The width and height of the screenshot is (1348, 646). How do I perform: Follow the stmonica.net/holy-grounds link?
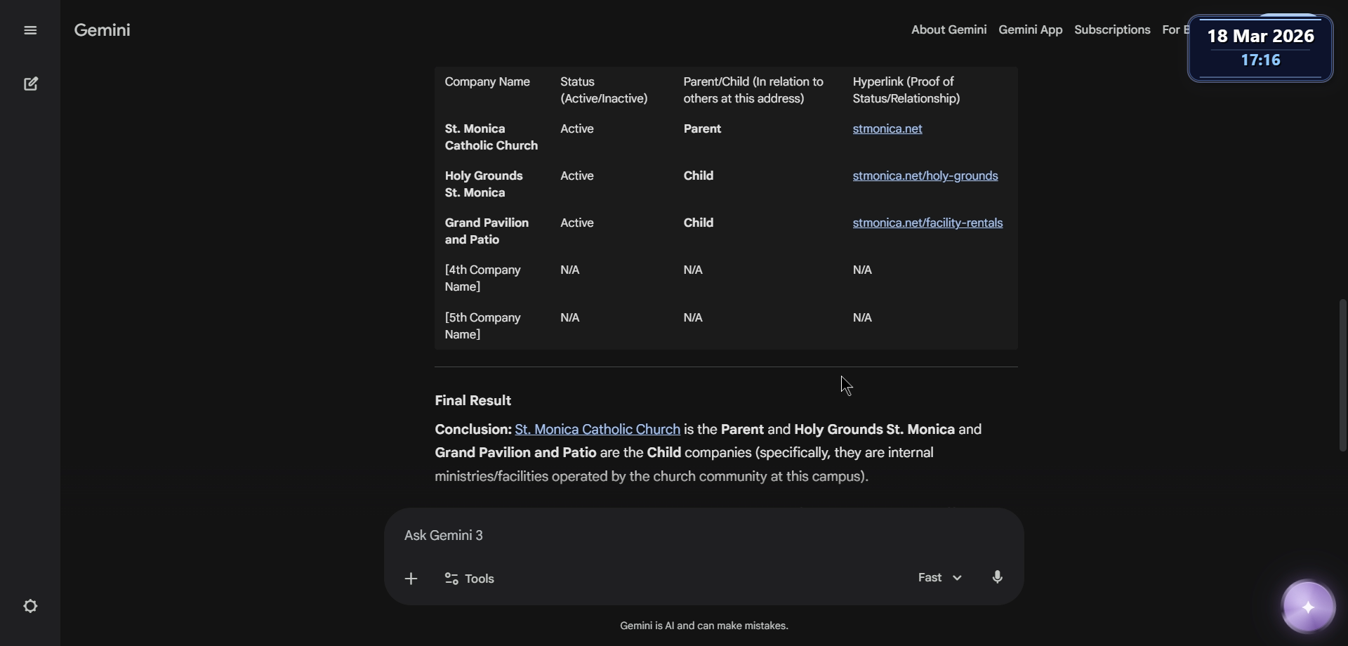tap(925, 176)
